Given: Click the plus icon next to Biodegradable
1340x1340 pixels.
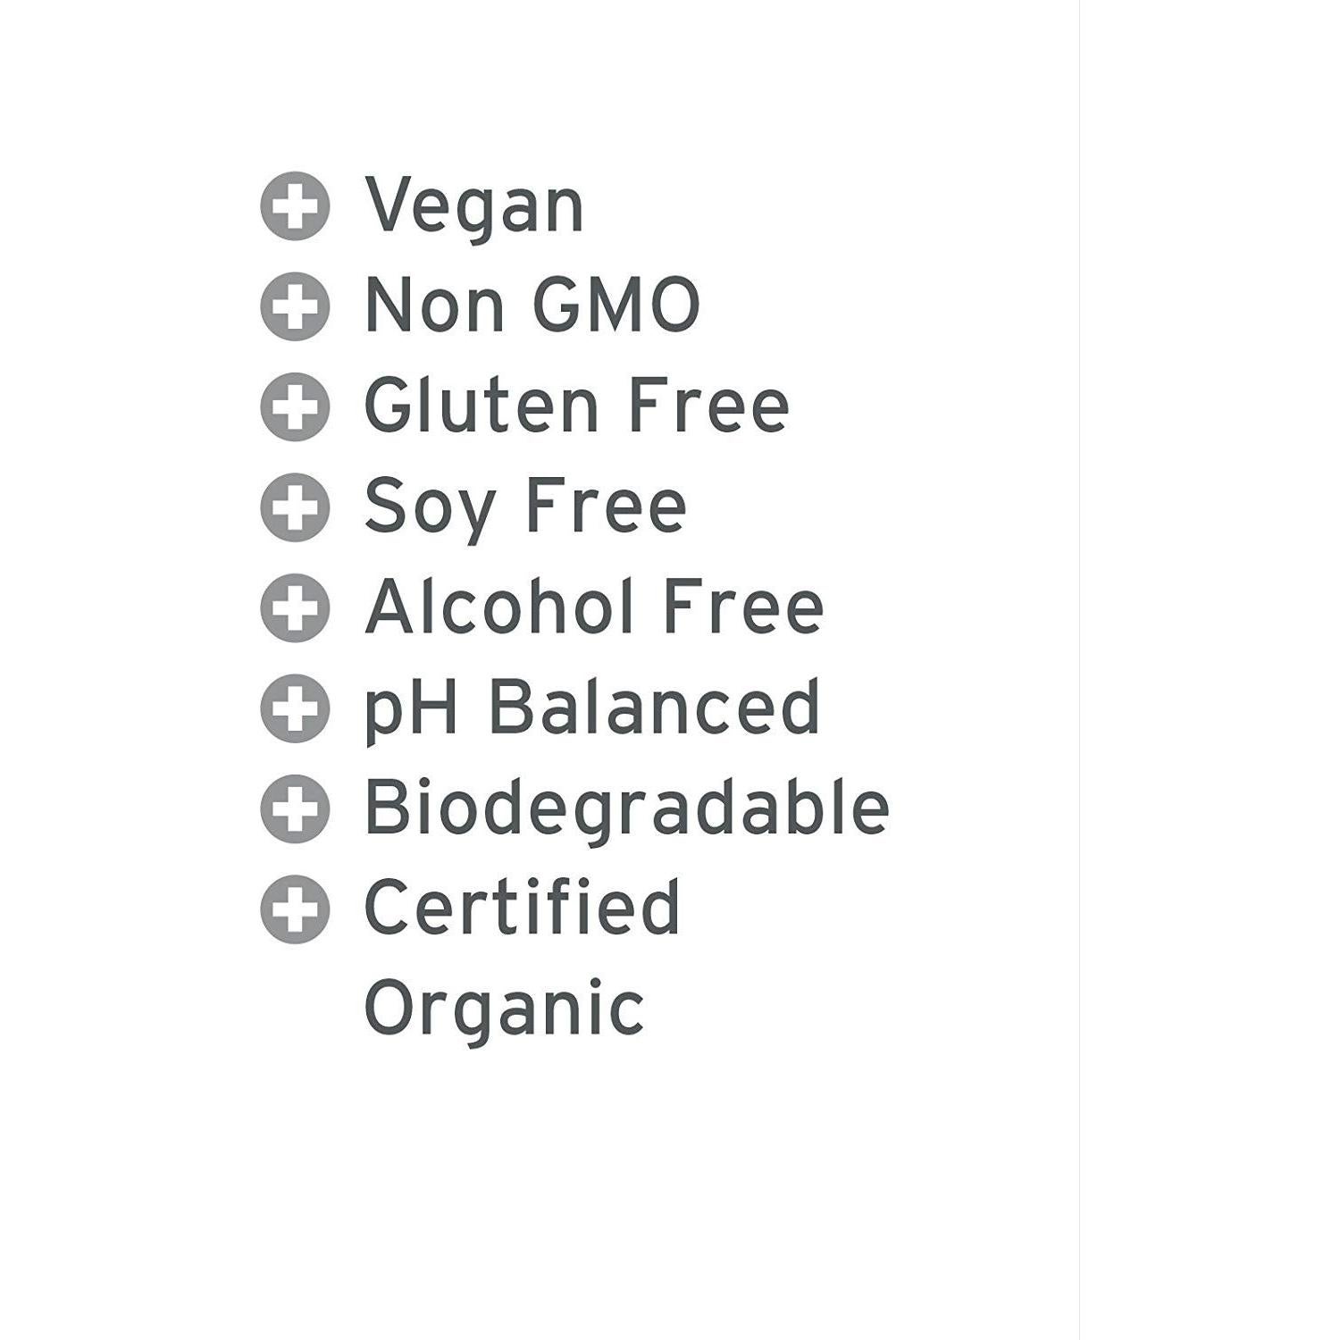Looking at the screenshot, I should (295, 809).
